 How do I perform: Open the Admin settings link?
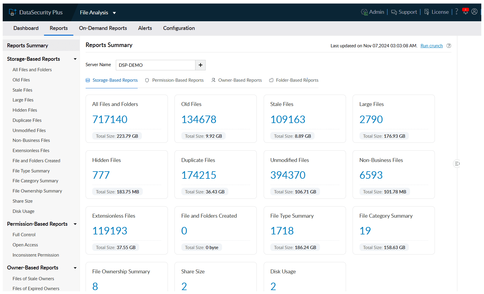(x=373, y=12)
